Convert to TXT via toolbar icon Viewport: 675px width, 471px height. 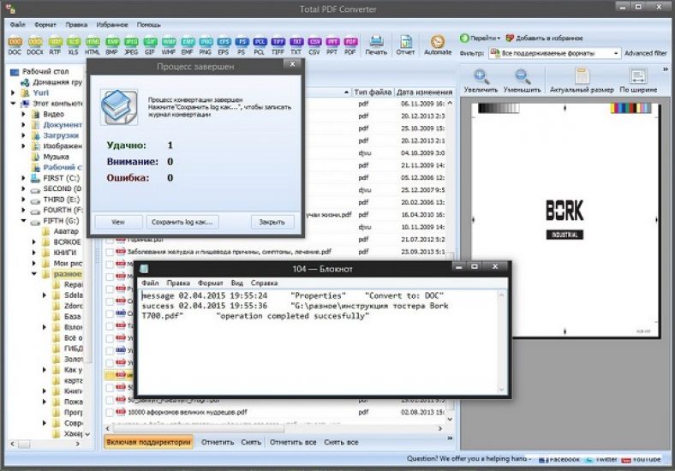coord(296,45)
